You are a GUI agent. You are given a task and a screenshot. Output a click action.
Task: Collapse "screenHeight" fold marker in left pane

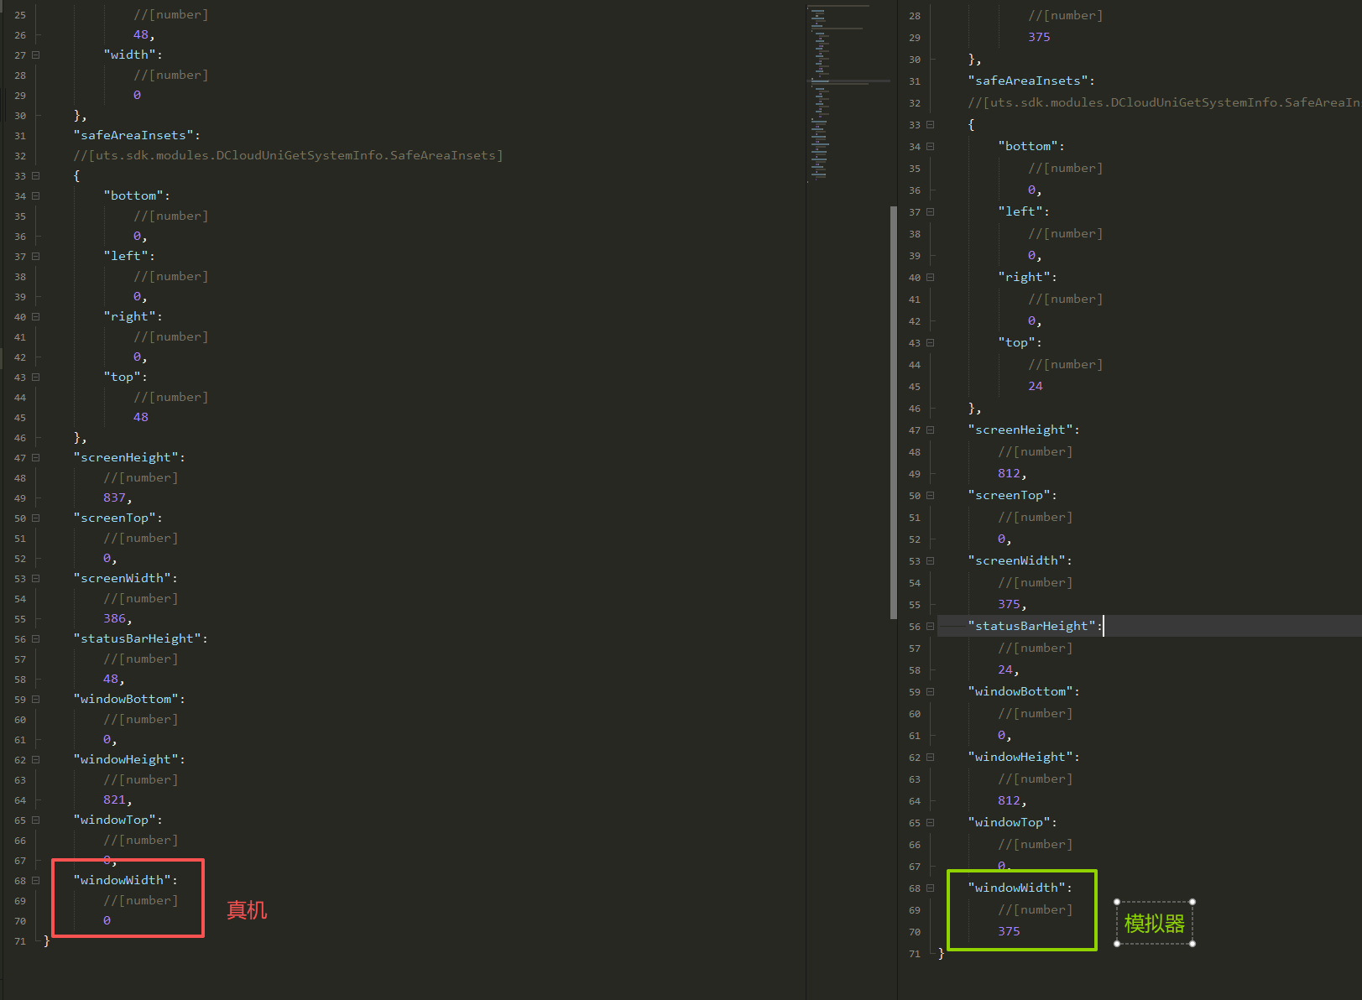pyautogui.click(x=36, y=458)
